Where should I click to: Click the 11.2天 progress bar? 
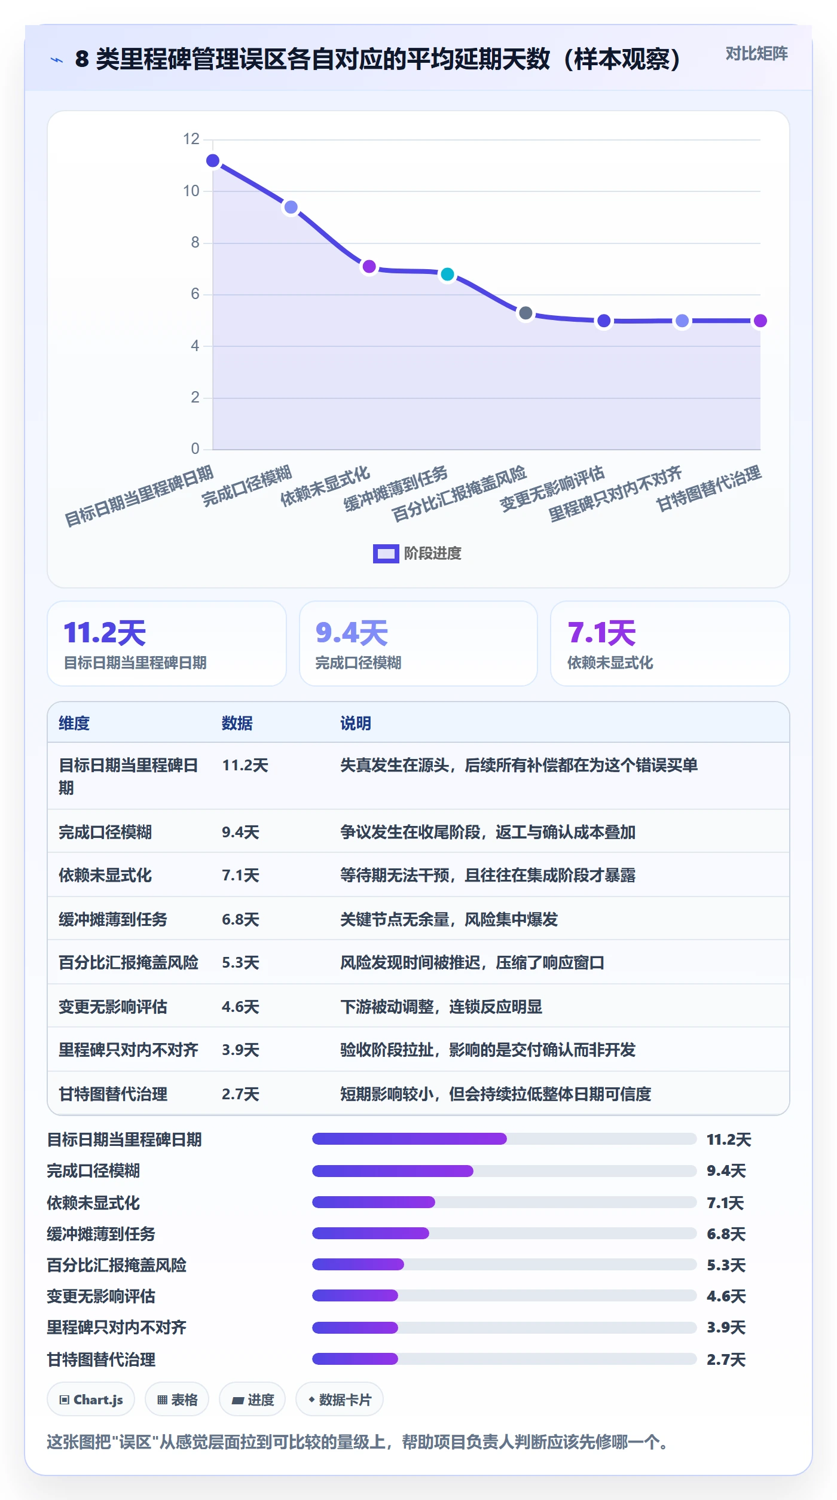pyautogui.click(x=505, y=1139)
